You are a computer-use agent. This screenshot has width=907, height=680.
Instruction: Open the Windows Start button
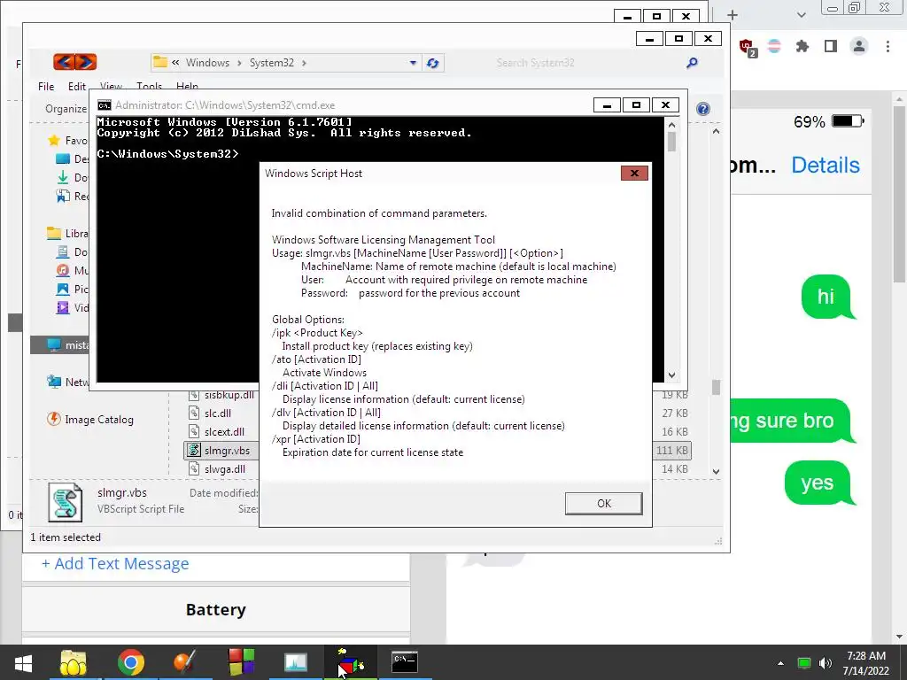click(x=23, y=662)
